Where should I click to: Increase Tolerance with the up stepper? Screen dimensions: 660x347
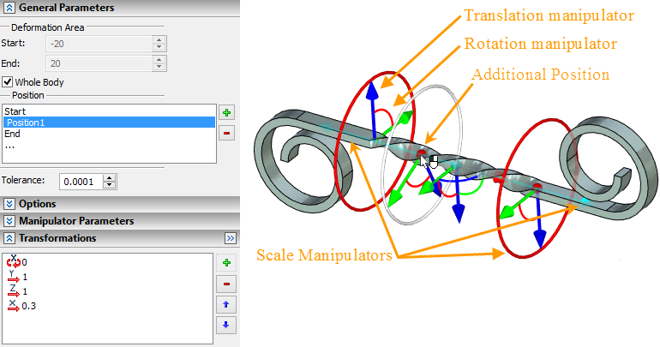click(109, 178)
